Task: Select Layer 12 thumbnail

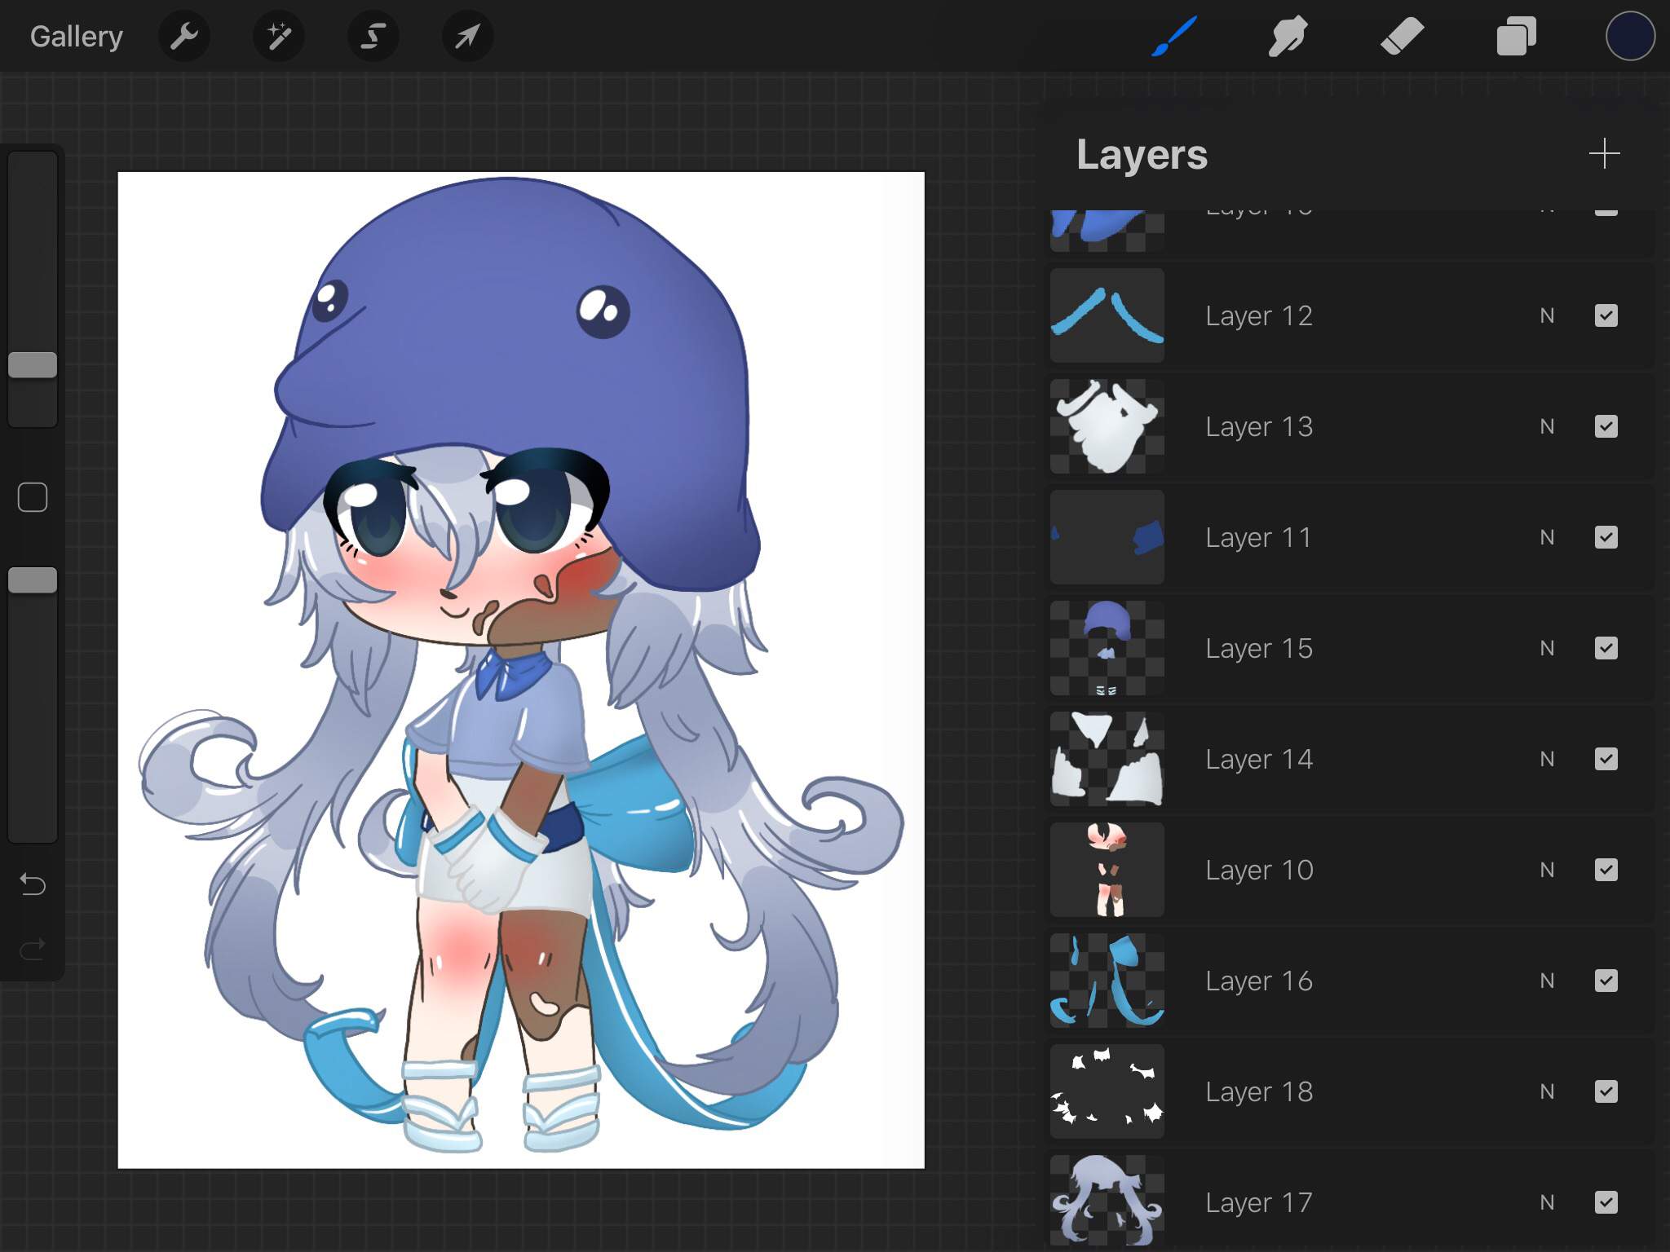Action: point(1107,315)
